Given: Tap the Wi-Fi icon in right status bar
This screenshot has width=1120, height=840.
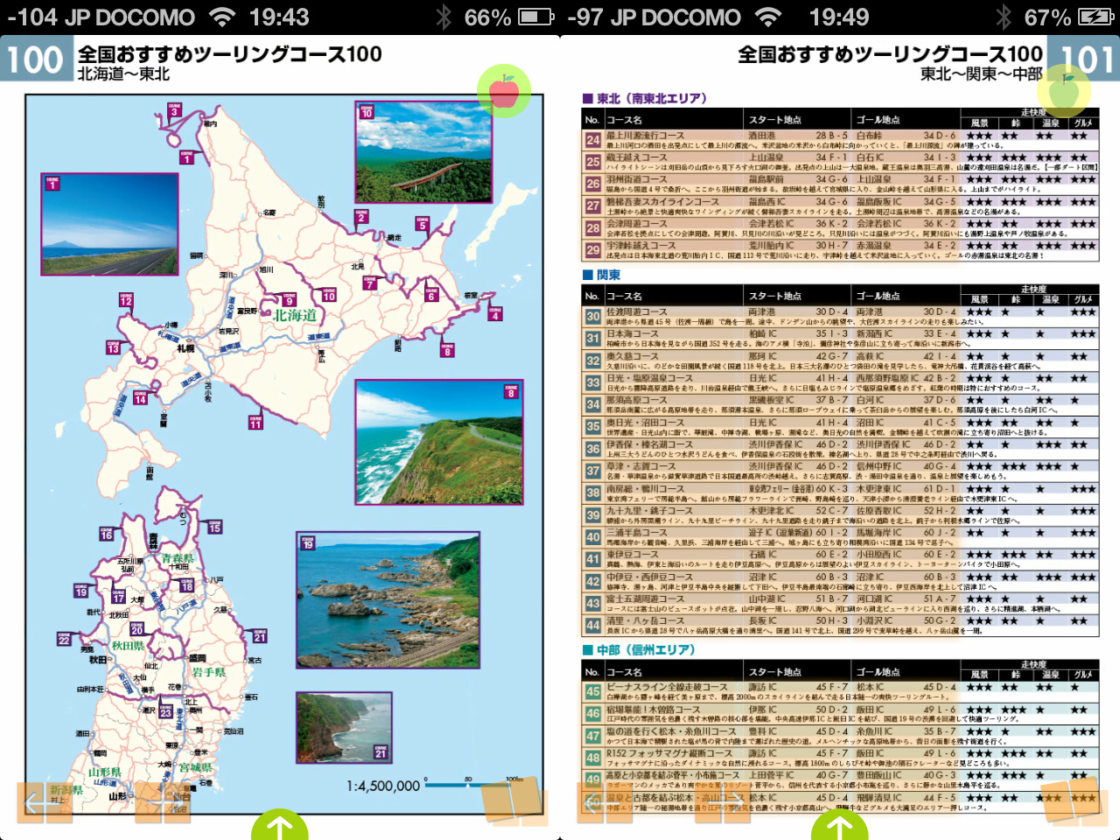Looking at the screenshot, I should (x=768, y=17).
